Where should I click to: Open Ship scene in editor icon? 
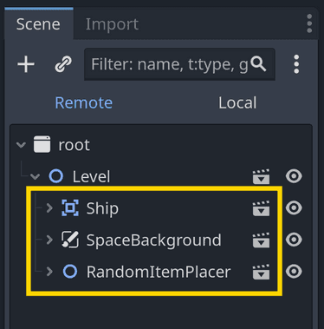261,208
